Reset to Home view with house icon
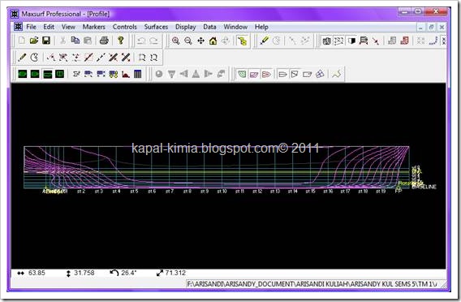Screen dimensions: 461x302 213,41
